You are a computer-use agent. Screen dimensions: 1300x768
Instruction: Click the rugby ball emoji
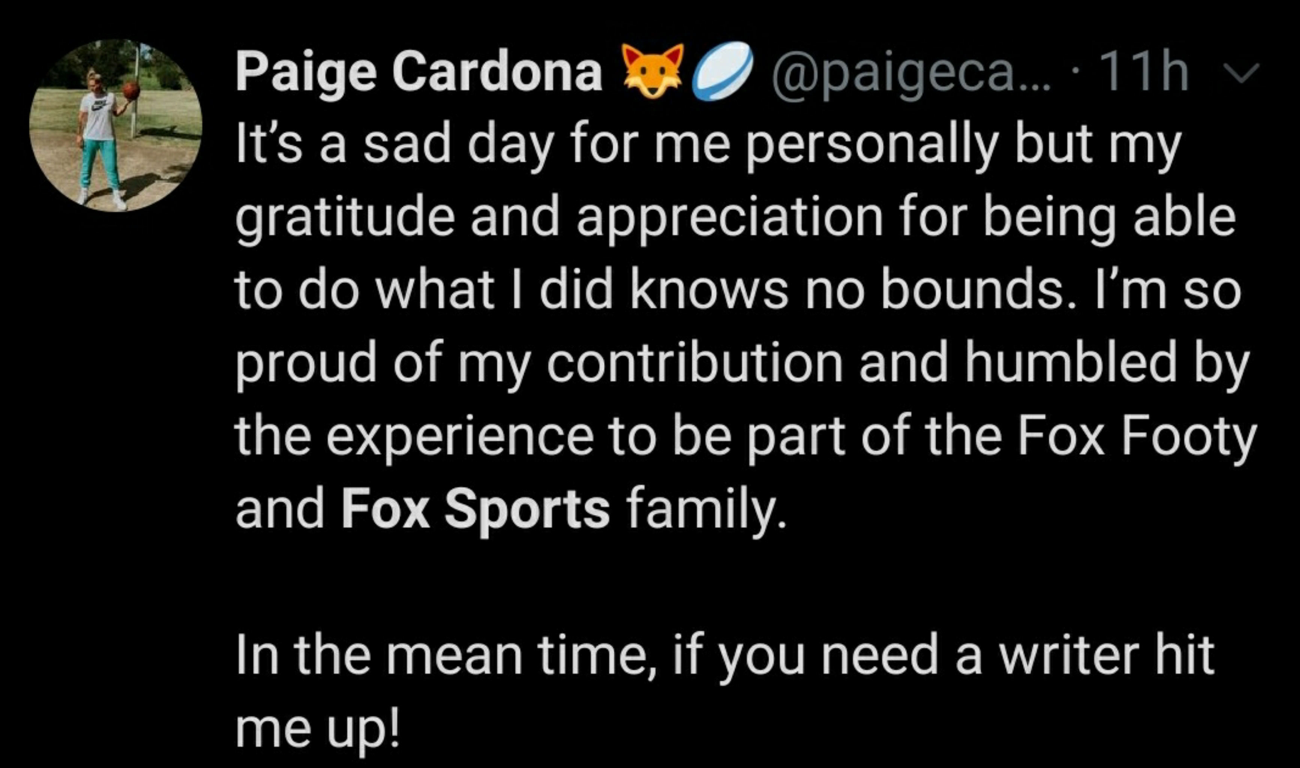(x=722, y=71)
